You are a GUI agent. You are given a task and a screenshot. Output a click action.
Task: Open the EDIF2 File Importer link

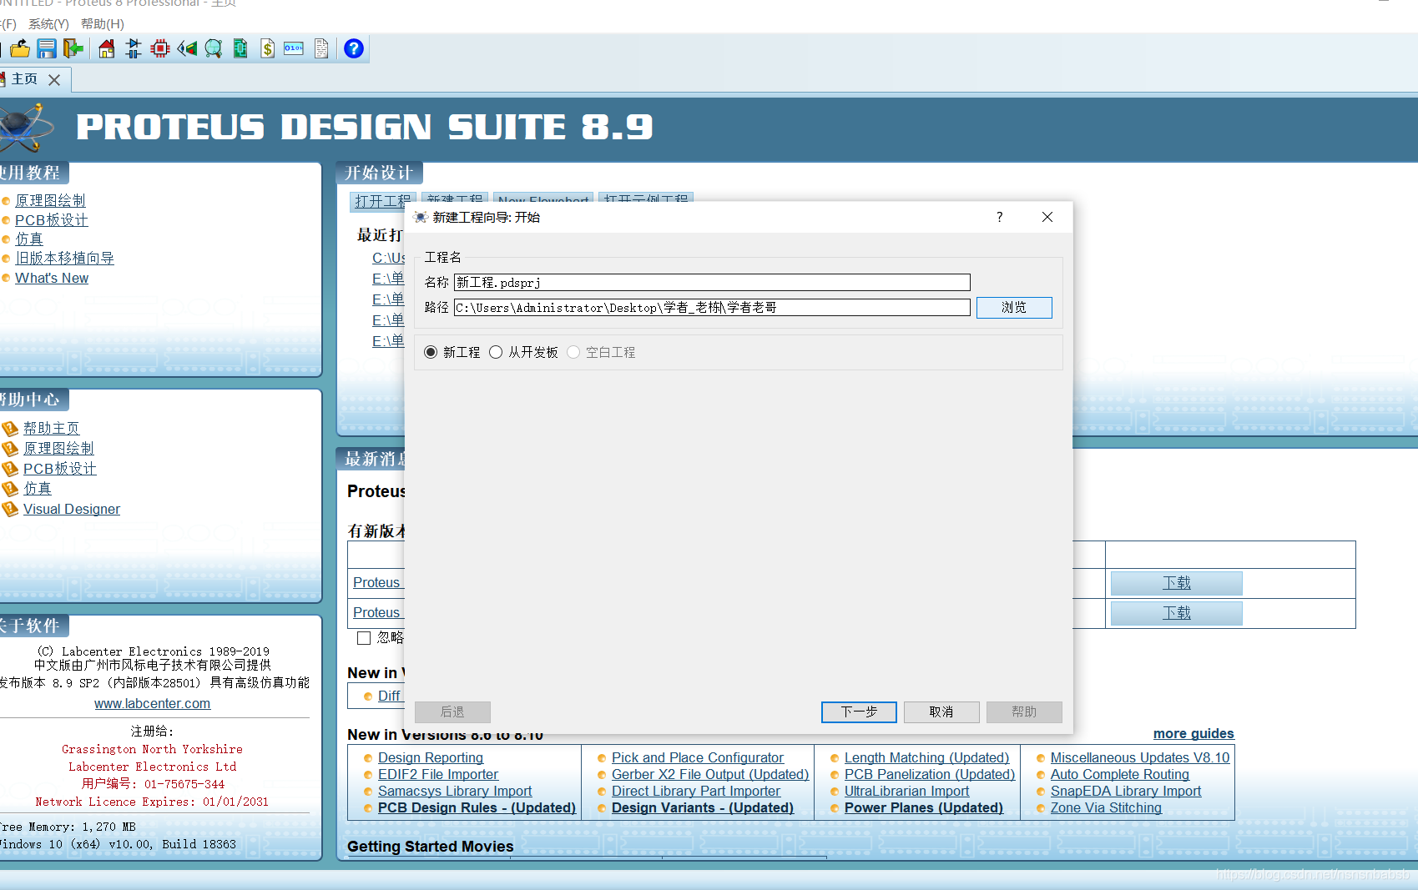pyautogui.click(x=438, y=774)
